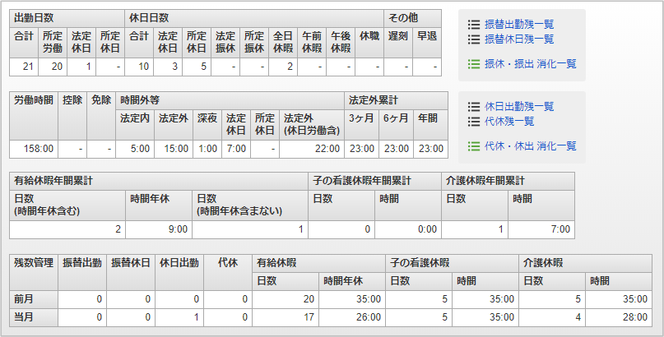Select the 出勤日数 total value 21
Viewport: 664px width, 337px height.
pos(24,67)
